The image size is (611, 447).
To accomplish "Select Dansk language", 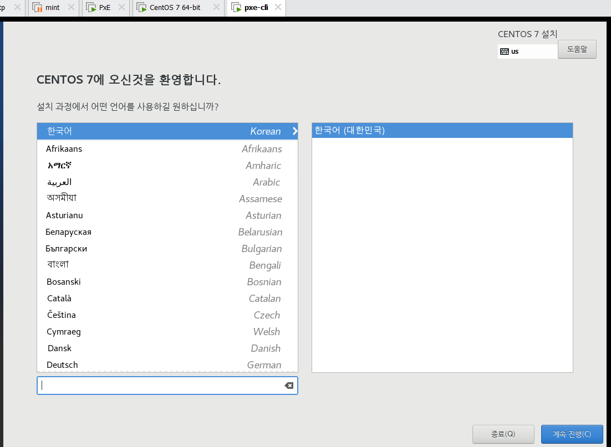I will [167, 348].
